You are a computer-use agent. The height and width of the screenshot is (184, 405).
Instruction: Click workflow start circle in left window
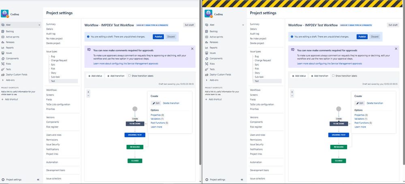(135, 109)
